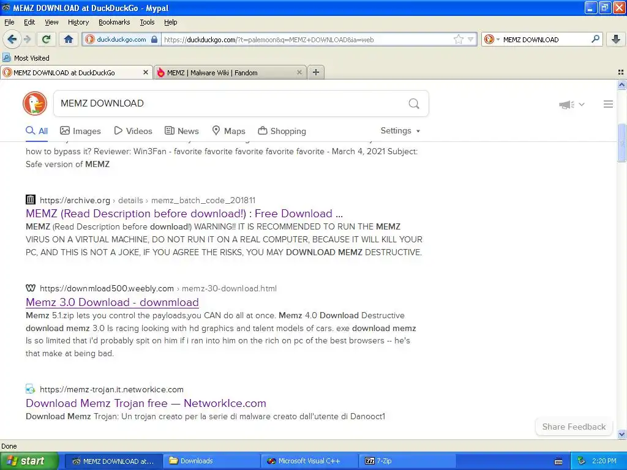This screenshot has width=627, height=470.
Task: Open the View menu
Action: 51,22
